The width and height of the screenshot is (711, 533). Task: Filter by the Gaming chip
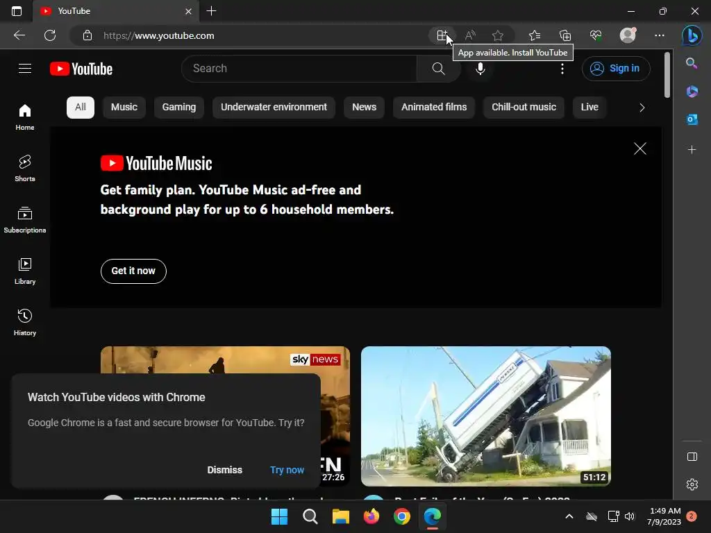[179, 108]
